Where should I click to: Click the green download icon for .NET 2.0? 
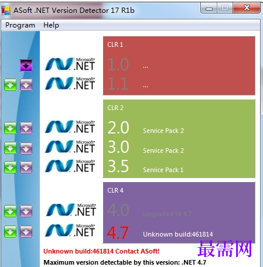pos(10,128)
